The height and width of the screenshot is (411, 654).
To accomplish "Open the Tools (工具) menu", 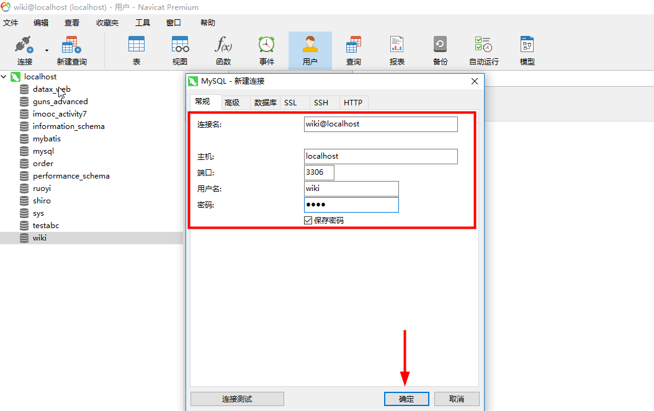I will point(143,22).
